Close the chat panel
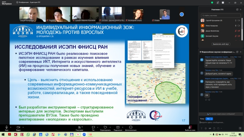 point(241,52)
